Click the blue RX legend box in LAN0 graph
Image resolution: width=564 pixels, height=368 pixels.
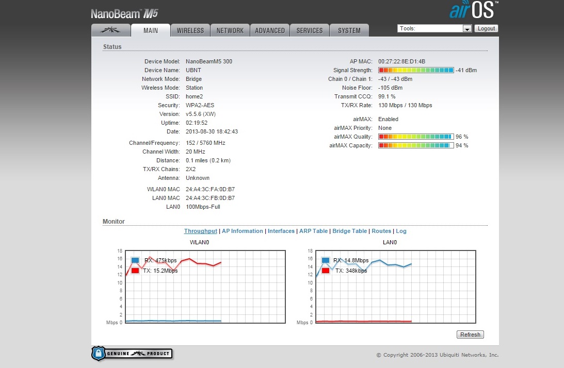326,260
